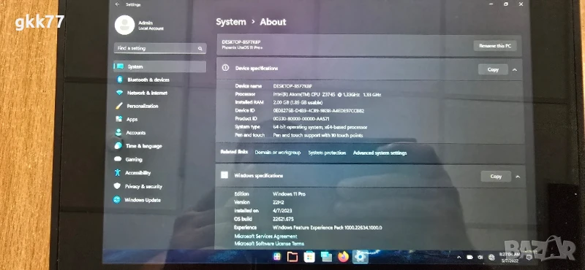Click the OS build value 22621.675
This screenshot has width=585, height=270.
[x=283, y=219]
